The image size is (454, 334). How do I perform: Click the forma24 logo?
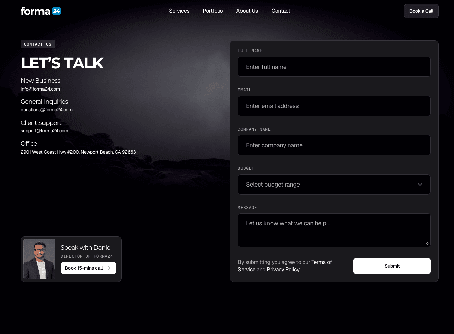click(x=41, y=11)
